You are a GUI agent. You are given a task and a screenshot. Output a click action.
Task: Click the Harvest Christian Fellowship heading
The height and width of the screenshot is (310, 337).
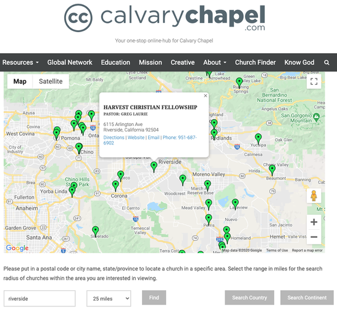coord(150,107)
